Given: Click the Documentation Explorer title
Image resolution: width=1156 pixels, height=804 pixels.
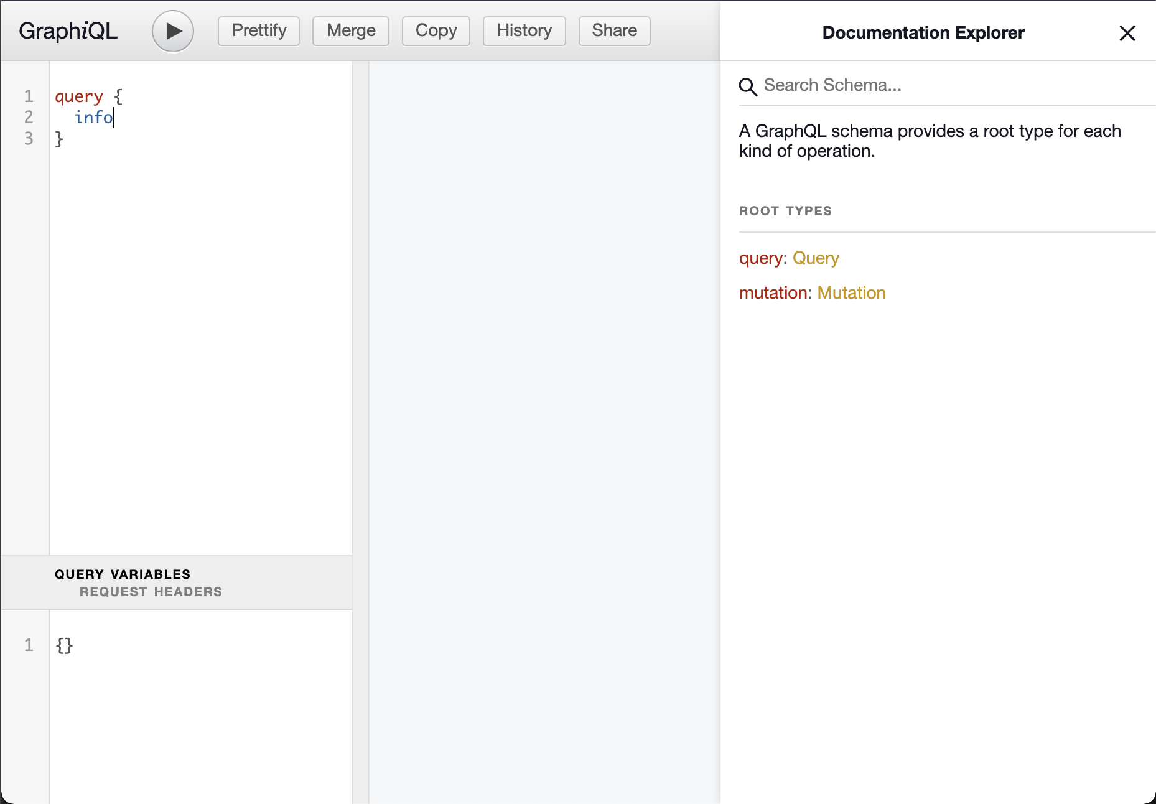Looking at the screenshot, I should [923, 32].
